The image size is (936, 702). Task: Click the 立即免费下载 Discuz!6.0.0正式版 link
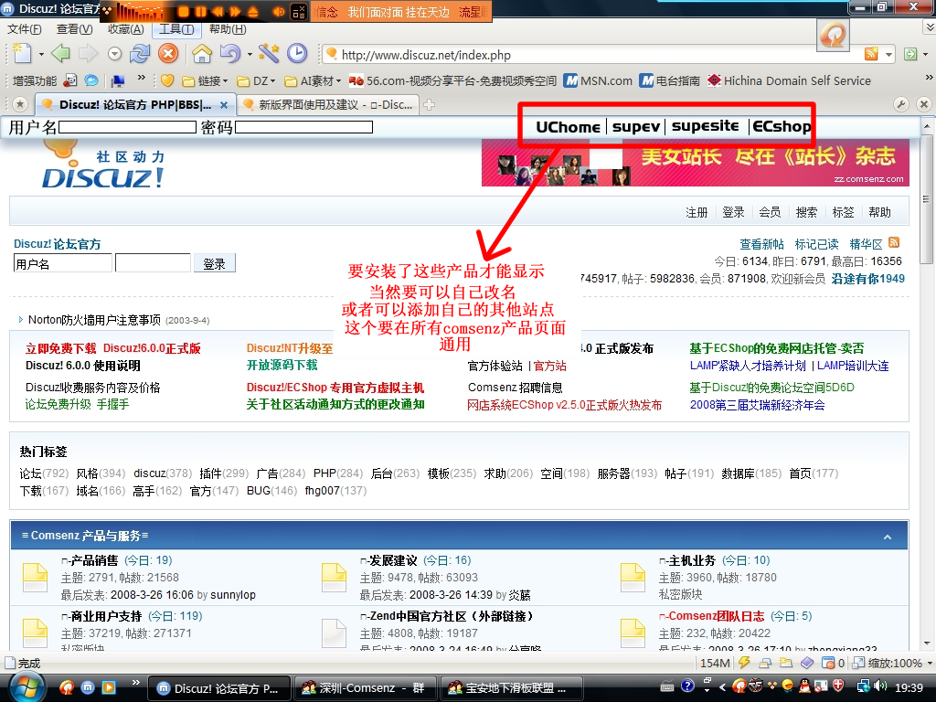[113, 348]
